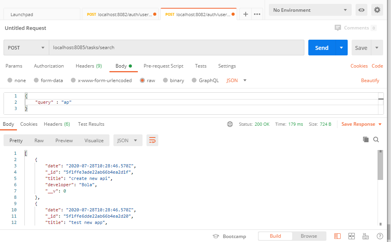This screenshot has width=391, height=242.
Task: Open keyboard shortcuts icon
Action: tap(365, 236)
